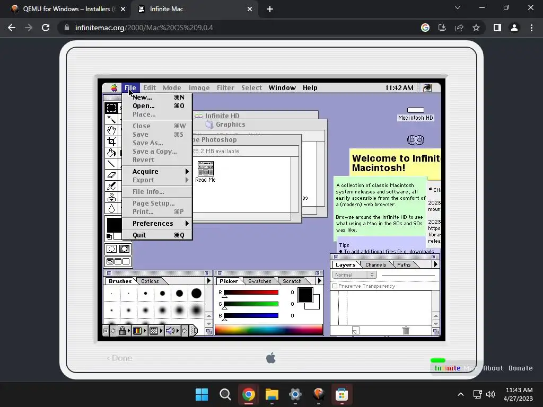Viewport: 543px width, 407px height.
Task: Select the Magic Wand tool
Action: [111, 119]
